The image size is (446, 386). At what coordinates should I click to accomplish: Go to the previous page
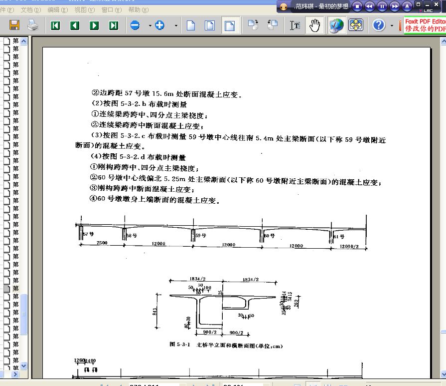[x=75, y=25]
